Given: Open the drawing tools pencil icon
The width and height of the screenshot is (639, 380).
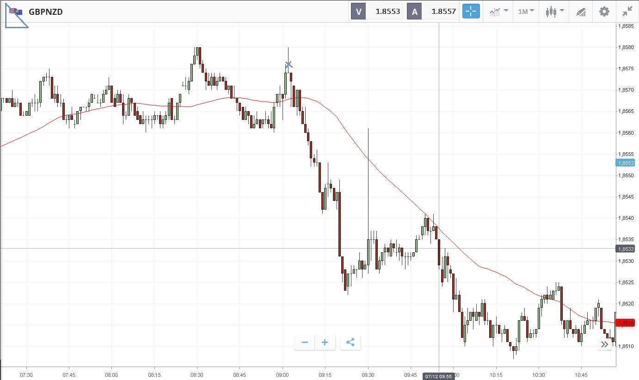Looking at the screenshot, I should pos(581,12).
